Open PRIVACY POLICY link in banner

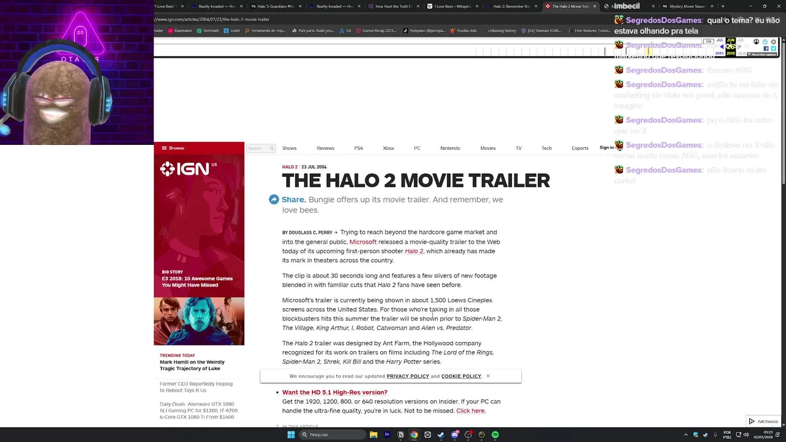(408, 376)
